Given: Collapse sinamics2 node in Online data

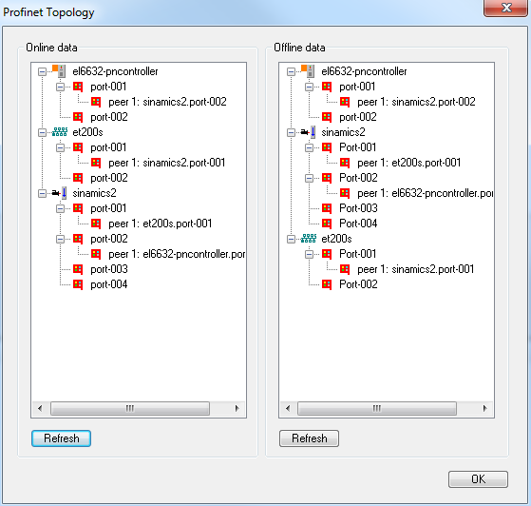Looking at the screenshot, I should point(43,194).
